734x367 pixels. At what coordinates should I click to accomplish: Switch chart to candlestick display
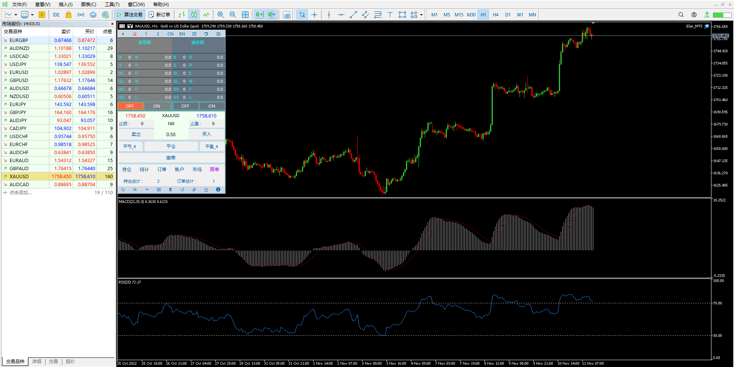click(x=194, y=15)
